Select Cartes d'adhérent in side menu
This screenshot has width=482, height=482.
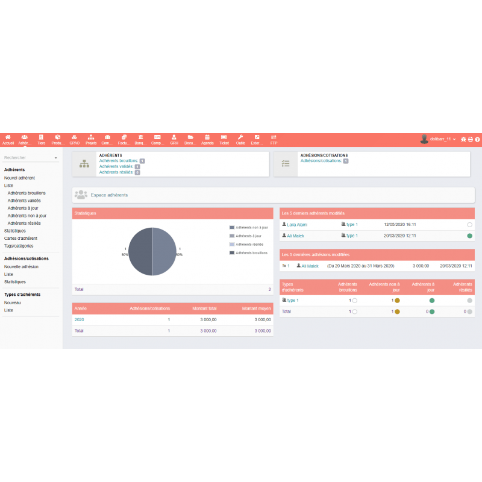click(20, 238)
